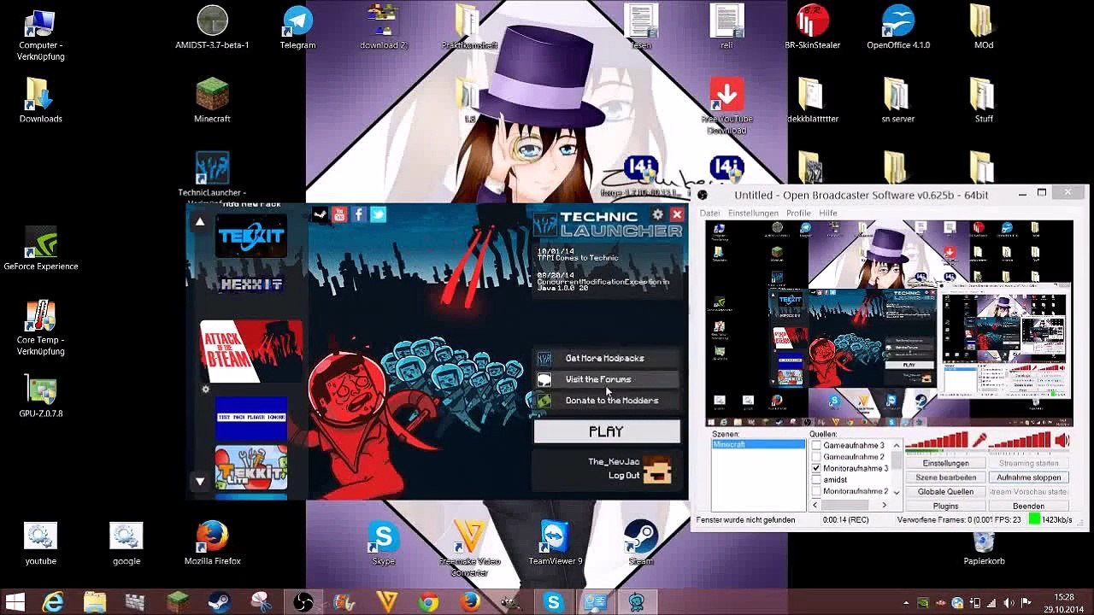The image size is (1094, 615).
Task: Open the YouTube icon in Technic Launcher
Action: 339,214
